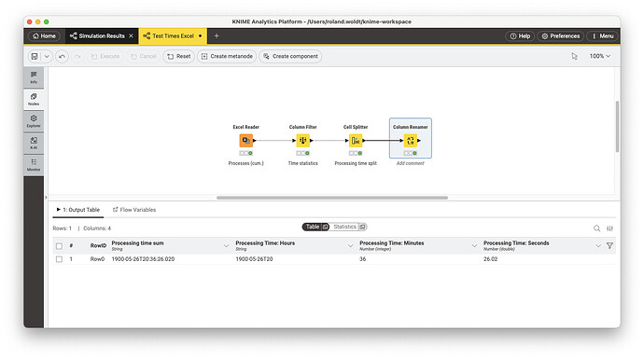This screenshot has height=359, width=644.
Task: Click the Seconds cell value 26.02
Action: pos(490,259)
